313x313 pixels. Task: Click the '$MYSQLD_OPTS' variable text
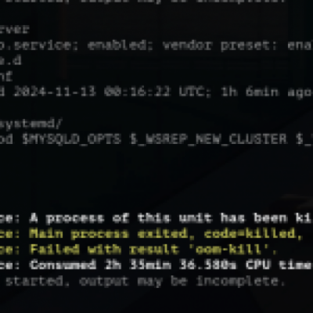(x=72, y=139)
